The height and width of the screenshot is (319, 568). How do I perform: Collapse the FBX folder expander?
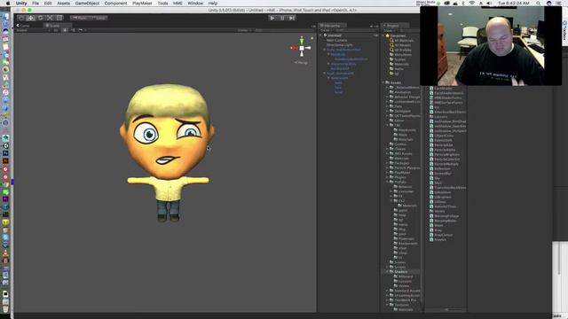(387, 125)
